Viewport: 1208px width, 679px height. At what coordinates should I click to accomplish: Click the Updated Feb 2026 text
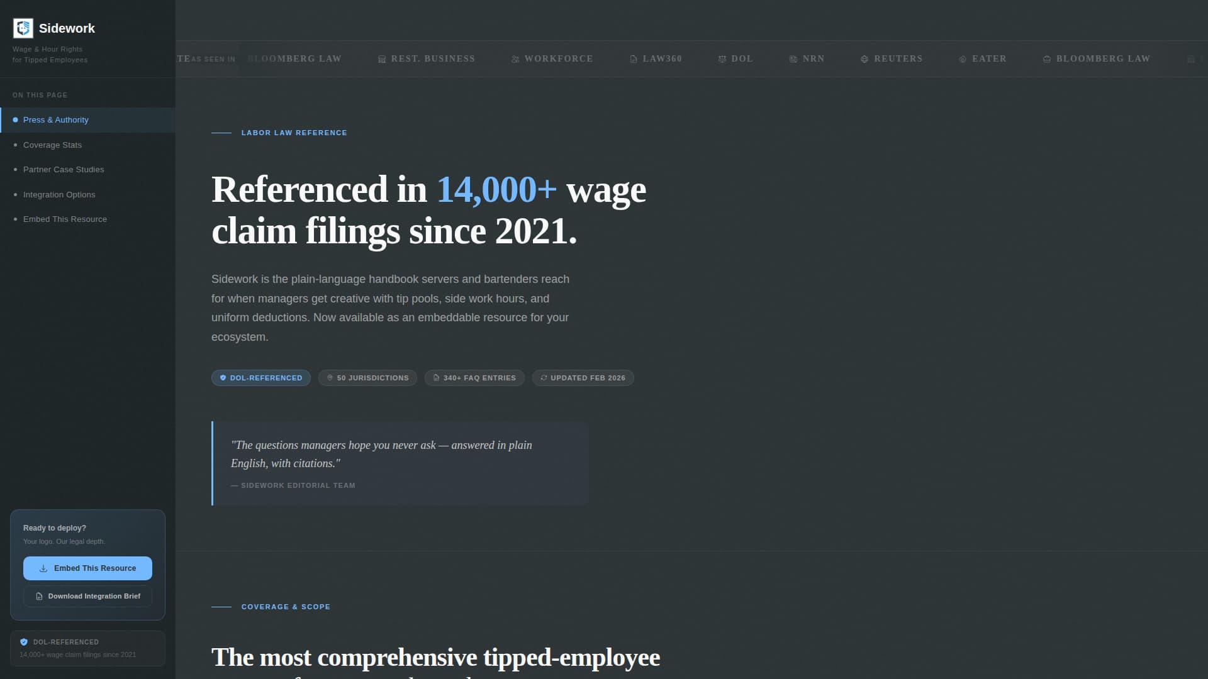[588, 378]
